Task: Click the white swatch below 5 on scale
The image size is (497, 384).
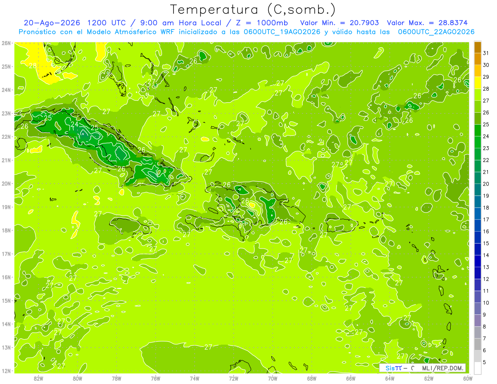Action: pyautogui.click(x=478, y=368)
